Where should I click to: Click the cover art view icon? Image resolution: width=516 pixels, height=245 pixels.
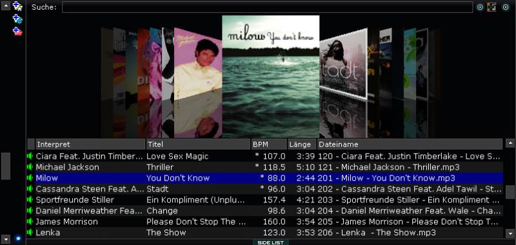pos(491,7)
